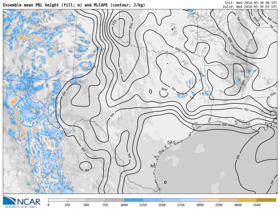
Task: Click the 1750 MLCAPE contour label
Action: tap(114, 23)
